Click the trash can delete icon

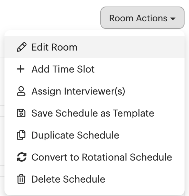coord(21,179)
